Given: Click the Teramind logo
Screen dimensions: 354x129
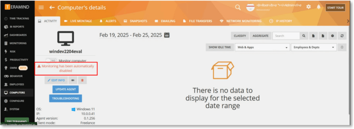Looking at the screenshot, I should coord(17,7).
